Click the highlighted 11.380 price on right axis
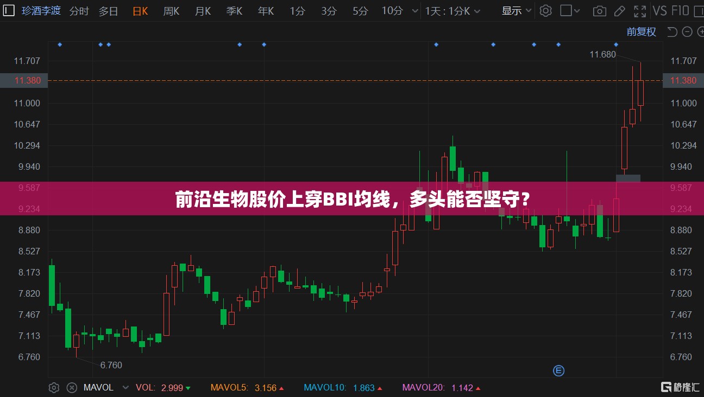Screen dimensions: 704x397 click(x=683, y=80)
